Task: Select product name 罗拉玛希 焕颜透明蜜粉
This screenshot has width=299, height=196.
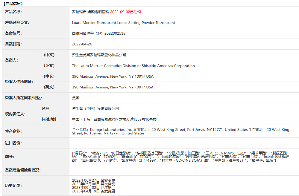Action: click(x=90, y=12)
